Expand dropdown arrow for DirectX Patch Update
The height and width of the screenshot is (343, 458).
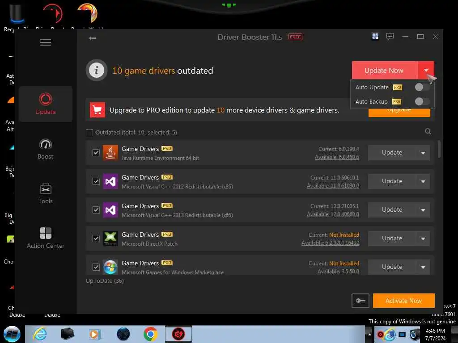423,238
